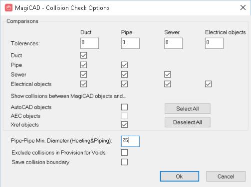The image size is (251, 187).
Task: Uncheck the Sewer versus Sewer checkbox
Action: tap(167, 75)
